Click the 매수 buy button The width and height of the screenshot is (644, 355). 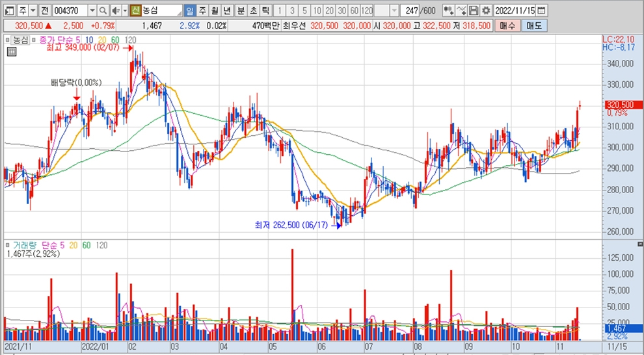click(x=507, y=25)
